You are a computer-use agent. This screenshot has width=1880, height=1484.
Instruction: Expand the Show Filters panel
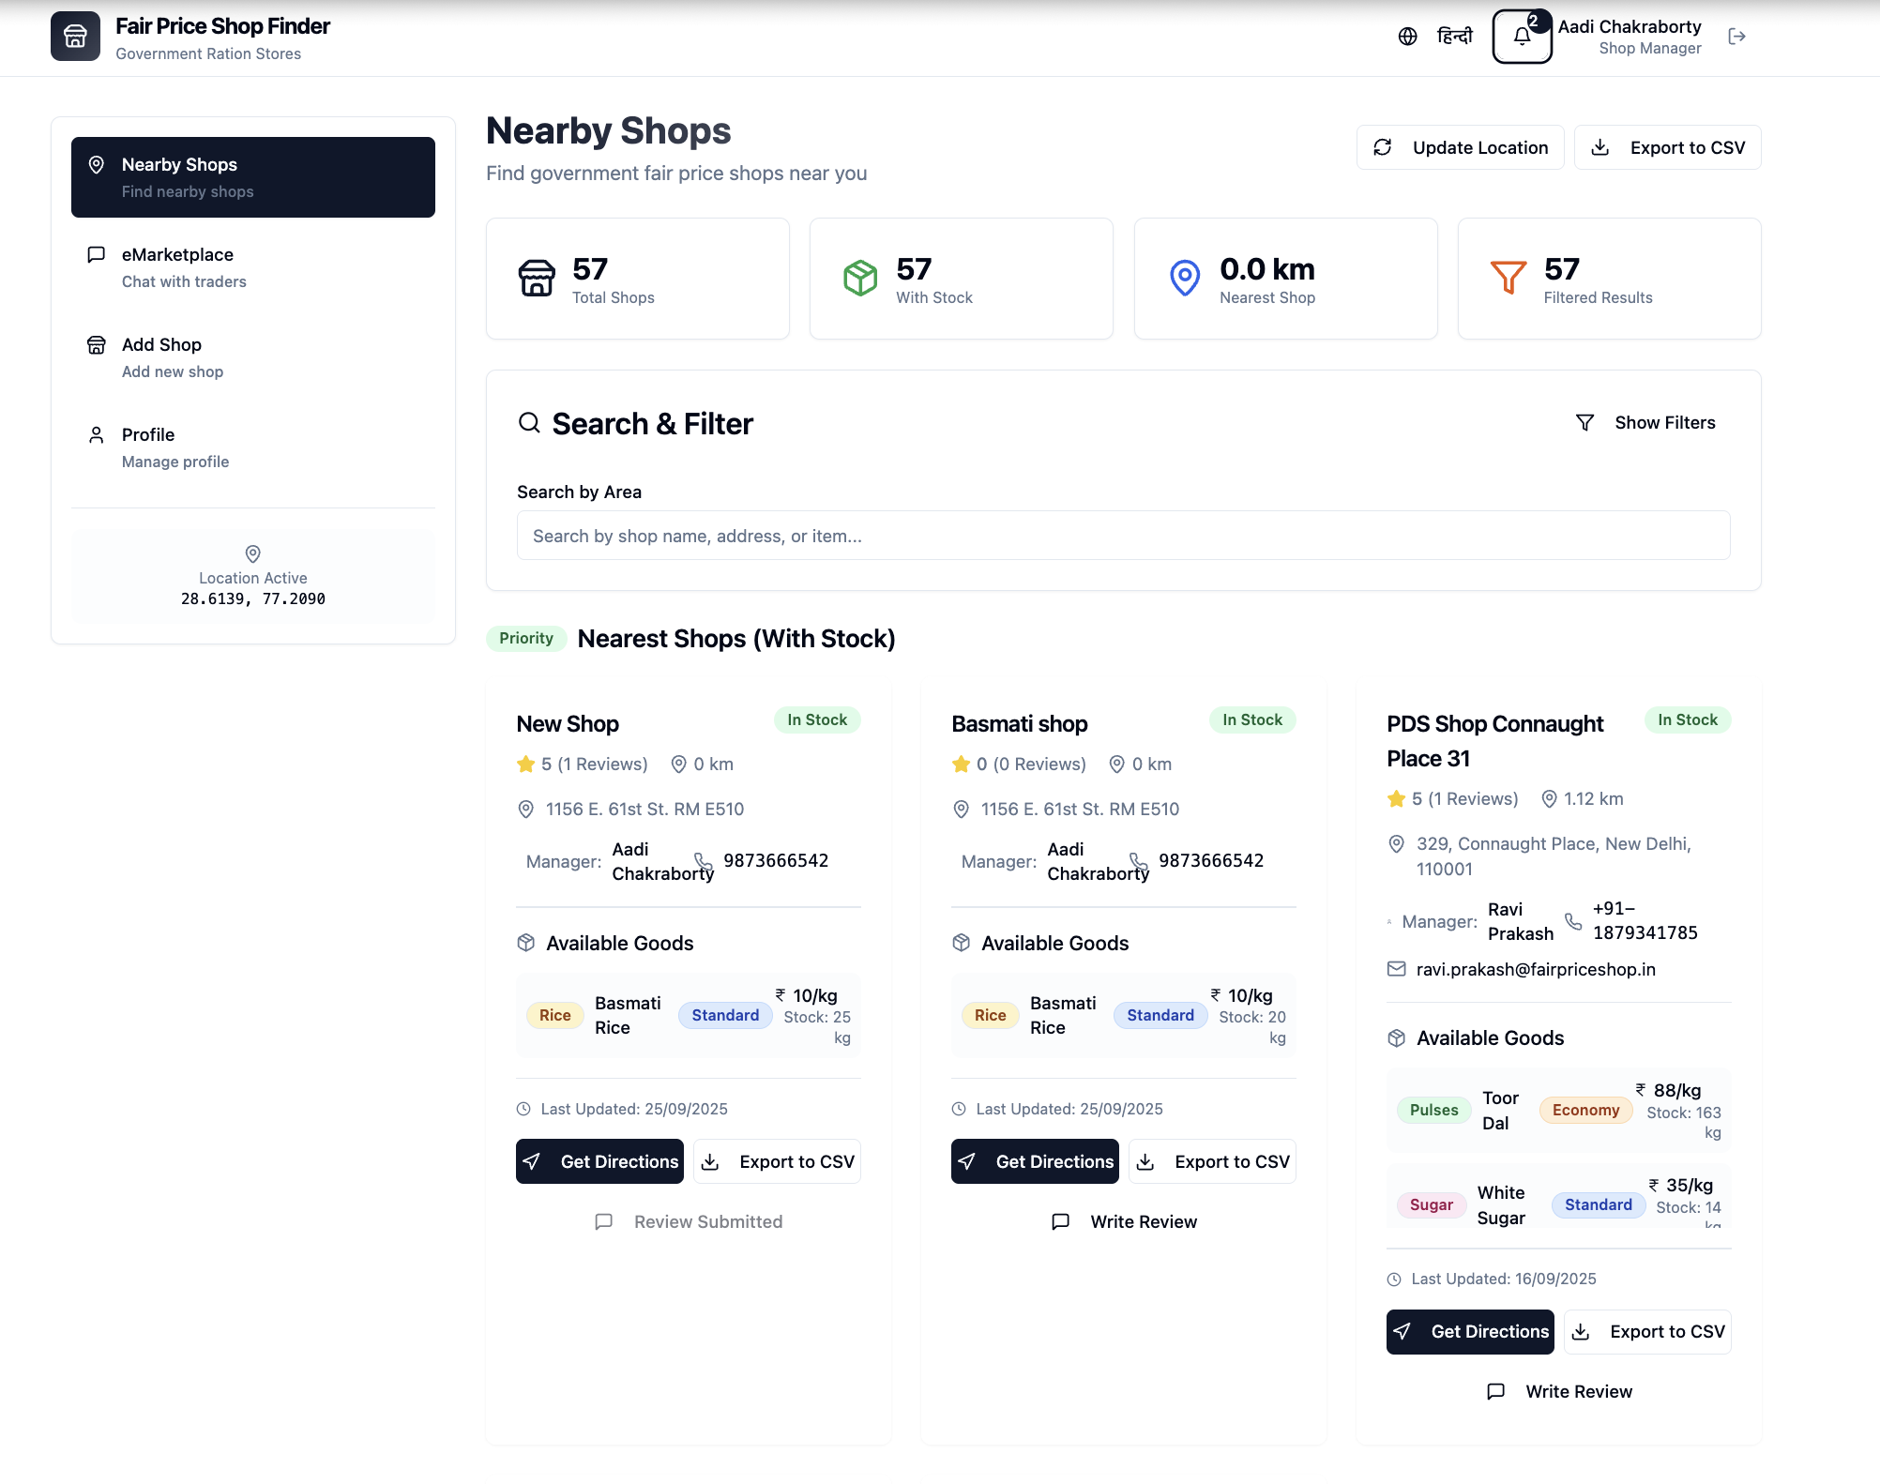click(1646, 423)
